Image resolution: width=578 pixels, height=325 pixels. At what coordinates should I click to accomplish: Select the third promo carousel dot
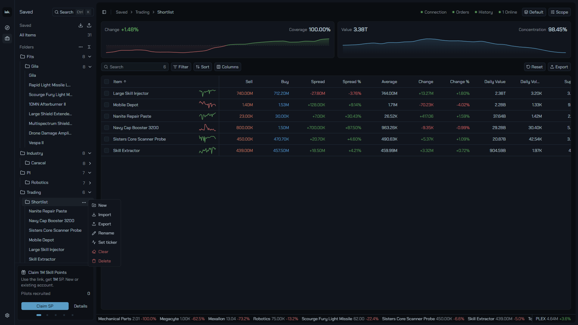pyautogui.click(x=56, y=315)
